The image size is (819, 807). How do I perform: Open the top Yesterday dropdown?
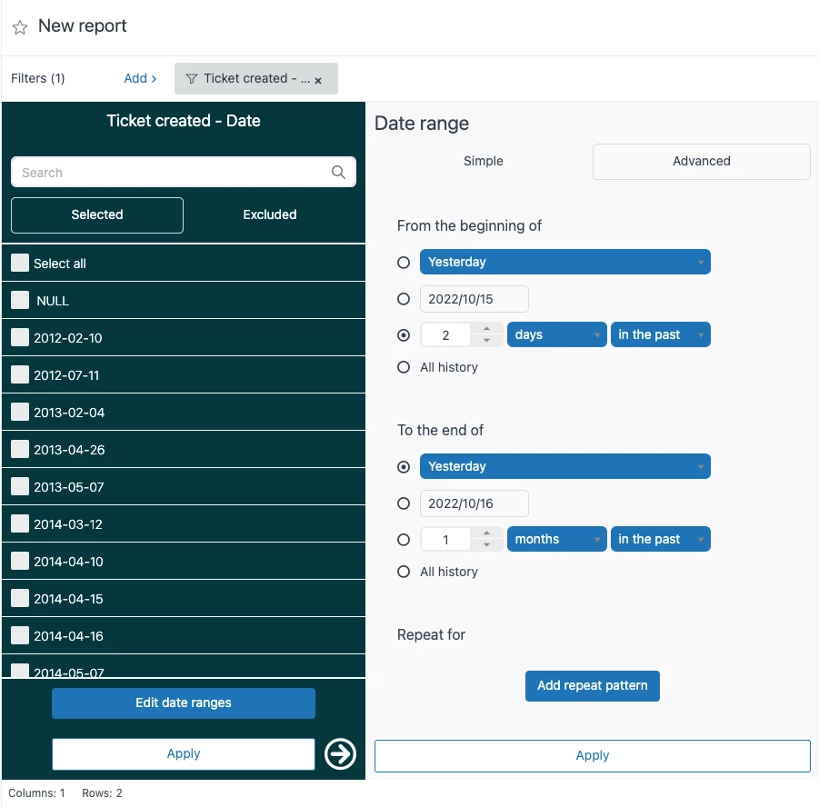564,262
